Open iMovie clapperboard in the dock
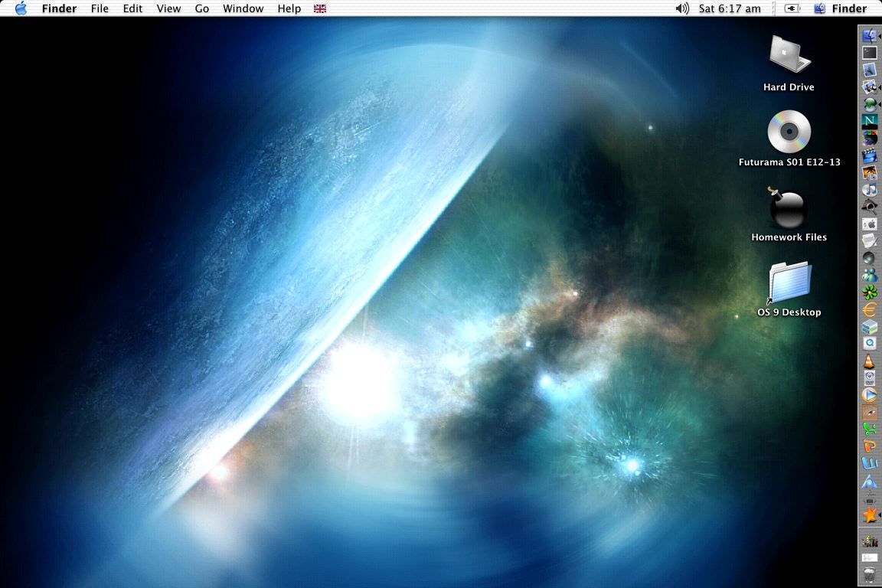This screenshot has height=588, width=882. pyautogui.click(x=870, y=155)
